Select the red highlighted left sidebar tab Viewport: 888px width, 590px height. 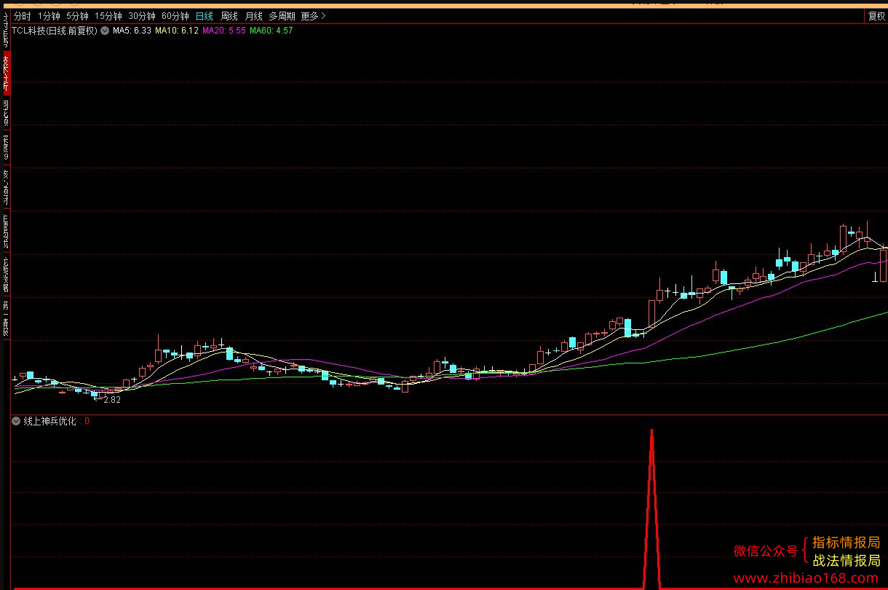(x=6, y=72)
